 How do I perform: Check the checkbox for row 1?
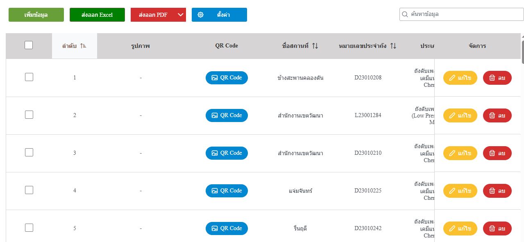click(x=29, y=77)
